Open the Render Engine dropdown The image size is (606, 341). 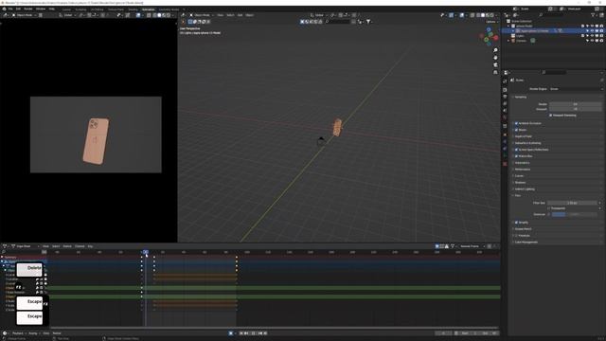pos(576,89)
